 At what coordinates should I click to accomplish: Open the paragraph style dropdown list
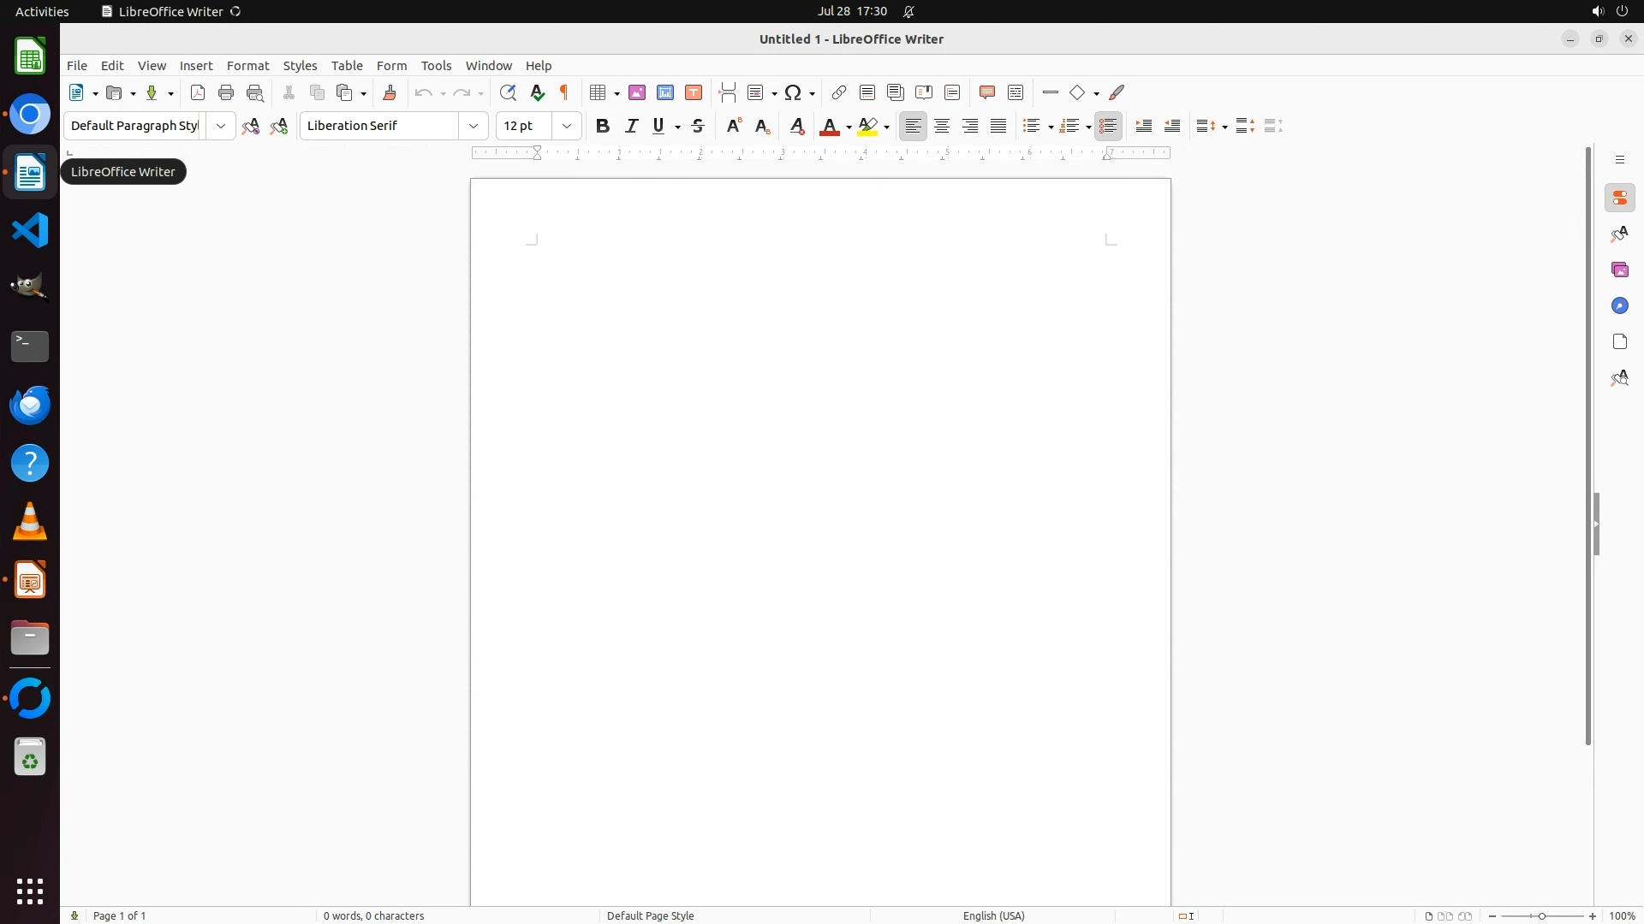pos(221,127)
